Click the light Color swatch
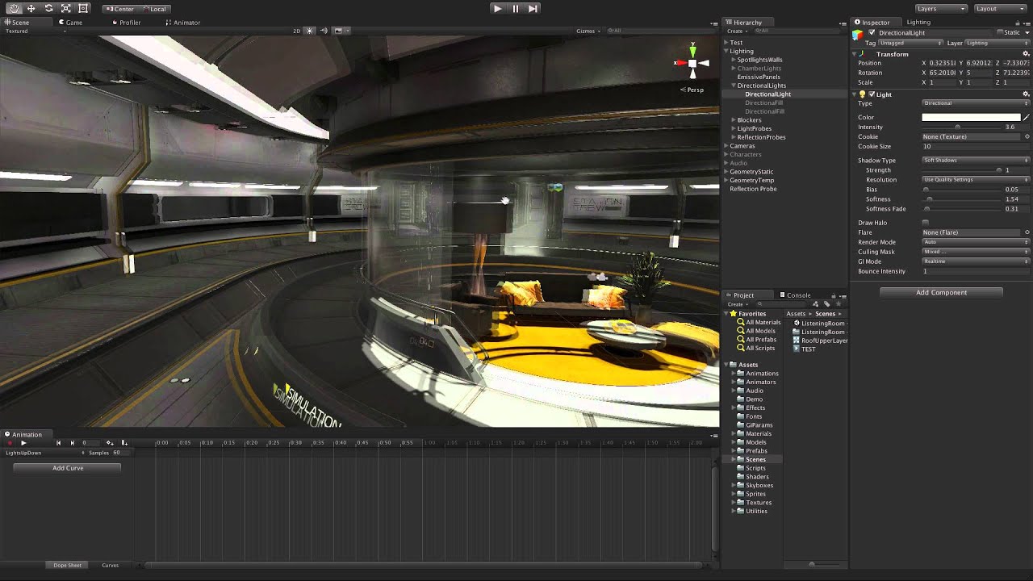1033x581 pixels. pyautogui.click(x=971, y=117)
